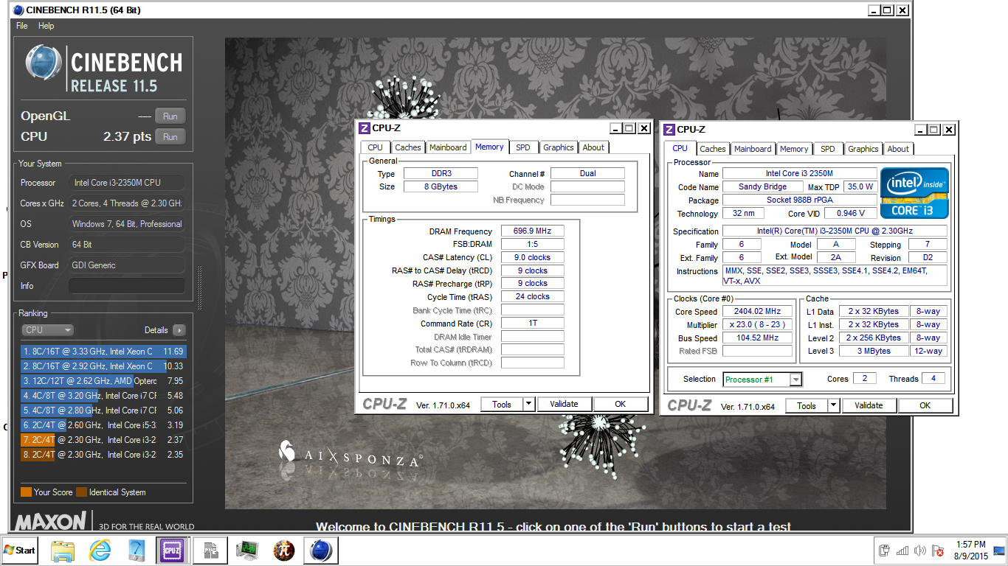Switch to SPD tab in Memory CPU-Z window
The height and width of the screenshot is (566, 1008).
coord(523,147)
